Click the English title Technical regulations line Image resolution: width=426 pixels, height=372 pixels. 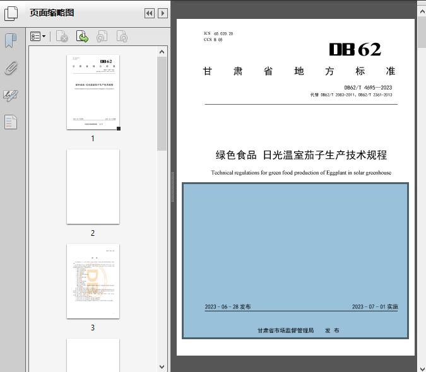click(301, 173)
